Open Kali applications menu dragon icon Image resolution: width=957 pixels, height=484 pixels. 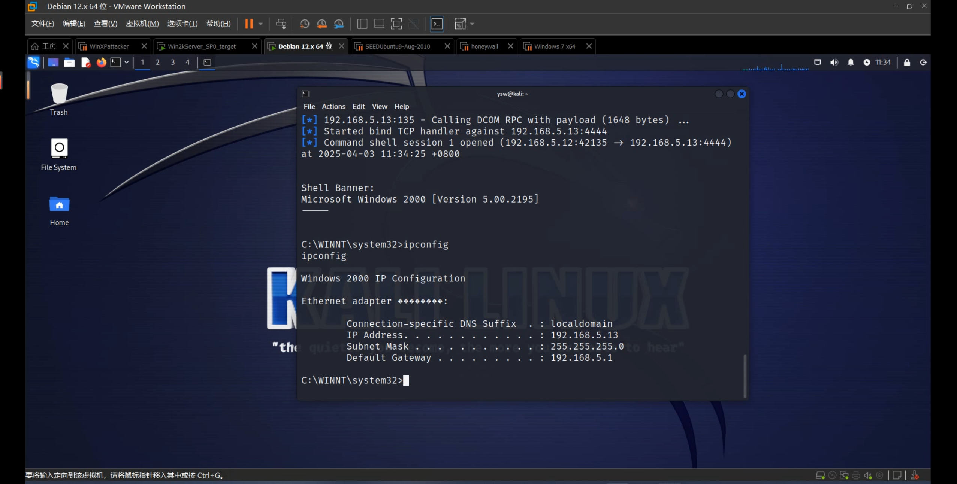pyautogui.click(x=34, y=62)
